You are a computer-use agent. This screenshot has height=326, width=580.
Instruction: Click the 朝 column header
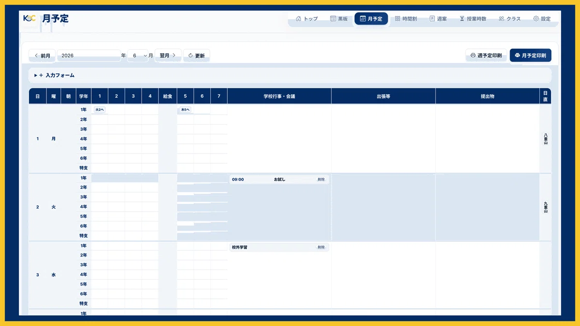coord(68,96)
